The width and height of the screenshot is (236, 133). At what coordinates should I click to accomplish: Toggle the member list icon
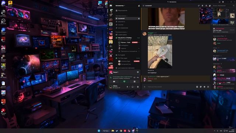[210, 6]
